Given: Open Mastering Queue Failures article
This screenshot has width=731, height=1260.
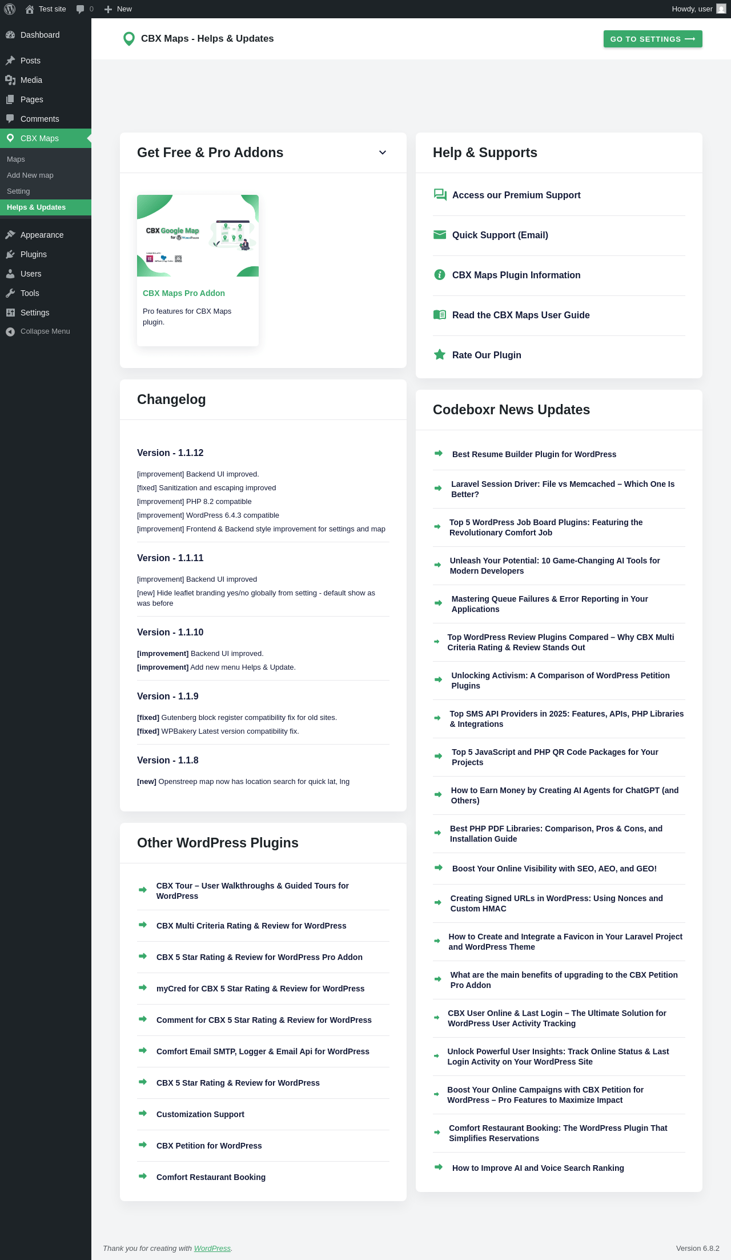Looking at the screenshot, I should pos(550,604).
